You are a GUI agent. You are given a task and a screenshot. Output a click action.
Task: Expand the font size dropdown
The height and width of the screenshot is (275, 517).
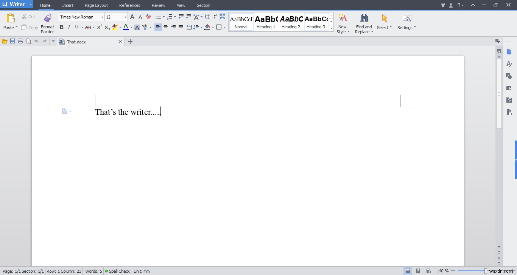pos(125,17)
